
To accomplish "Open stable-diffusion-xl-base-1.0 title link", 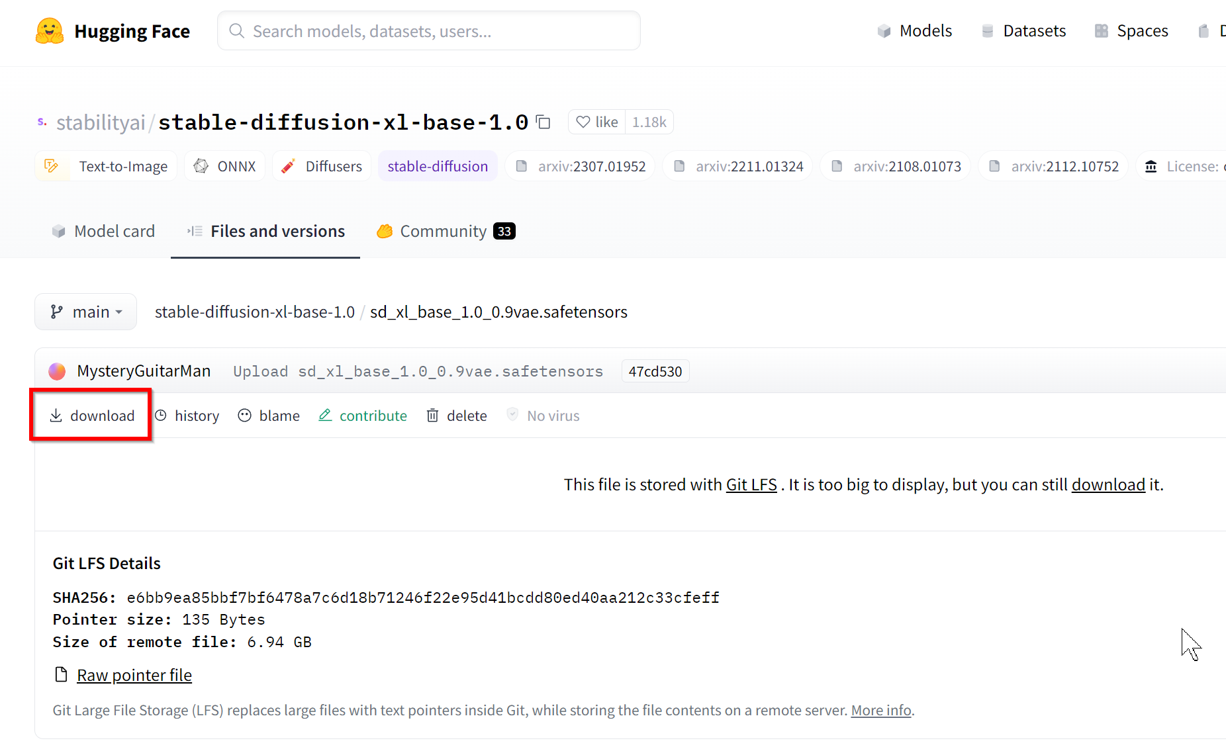I will (x=343, y=122).
